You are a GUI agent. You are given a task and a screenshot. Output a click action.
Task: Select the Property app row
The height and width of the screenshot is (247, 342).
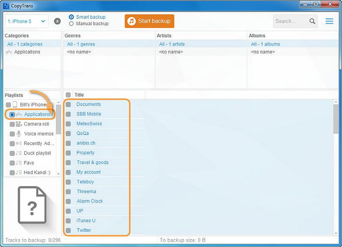tap(104, 153)
